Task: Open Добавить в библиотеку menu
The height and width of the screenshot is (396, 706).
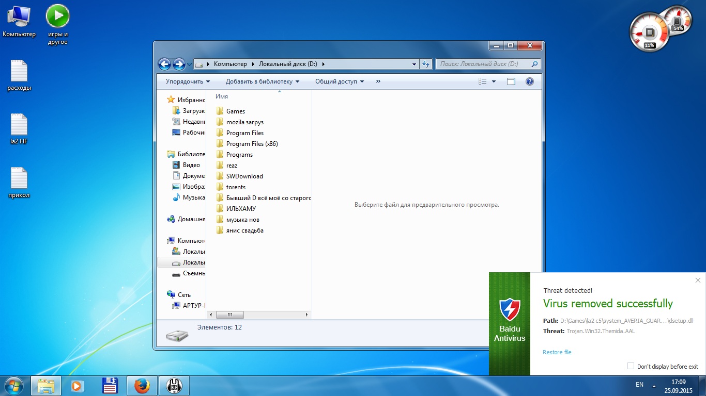Action: 262,81
